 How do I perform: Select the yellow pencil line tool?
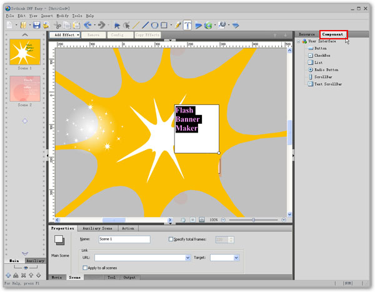pos(136,25)
